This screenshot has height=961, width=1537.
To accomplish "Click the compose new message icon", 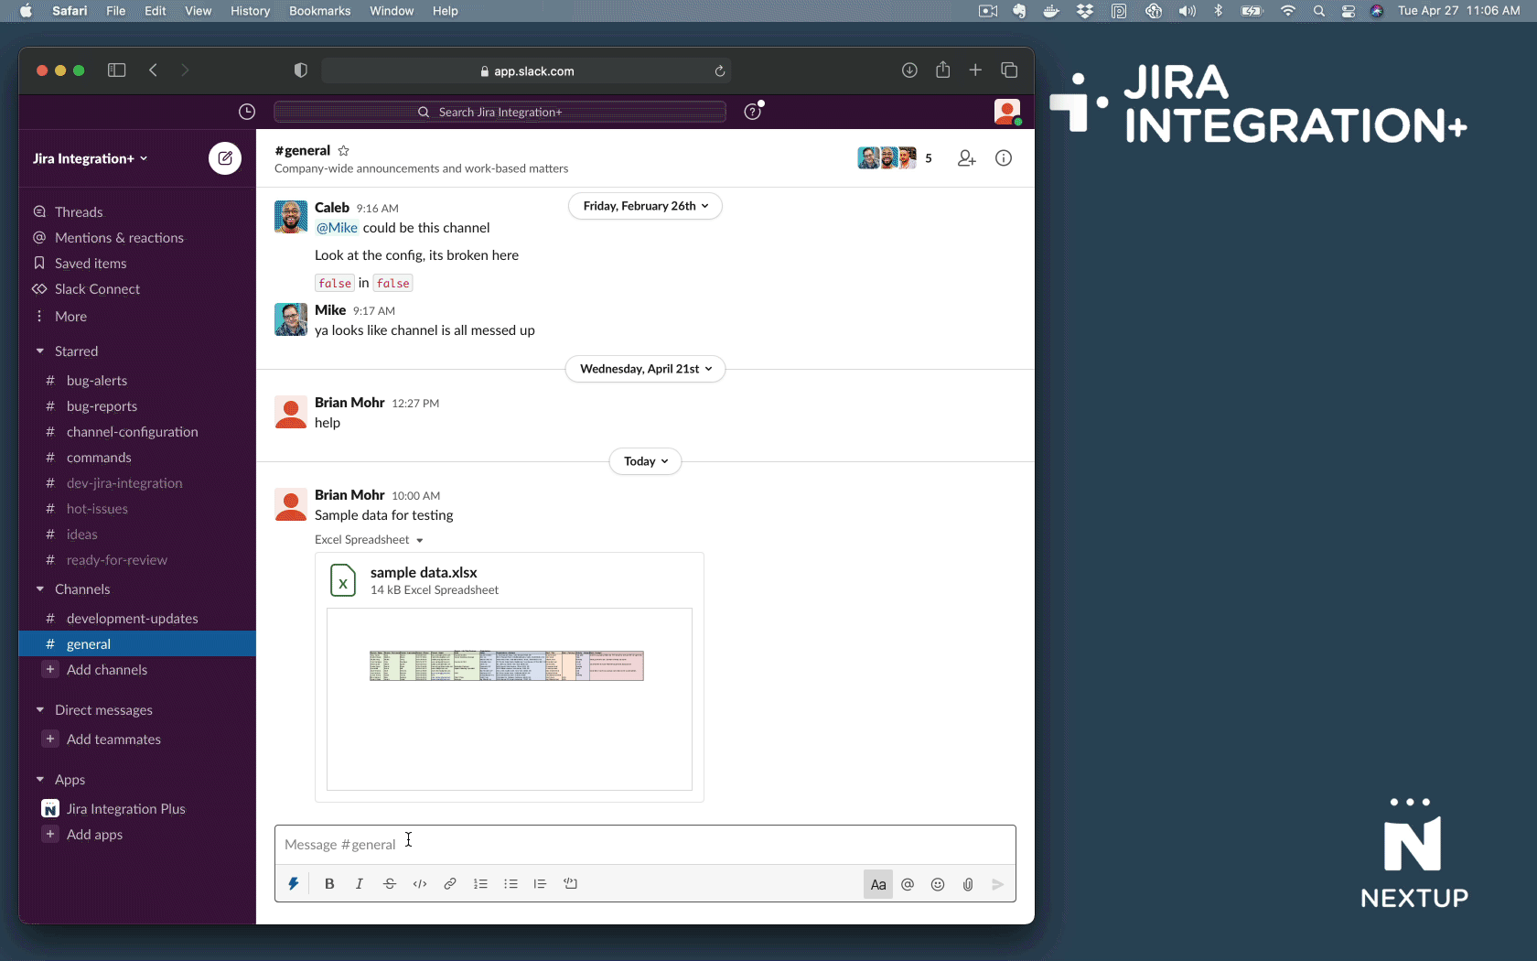I will pyautogui.click(x=224, y=157).
